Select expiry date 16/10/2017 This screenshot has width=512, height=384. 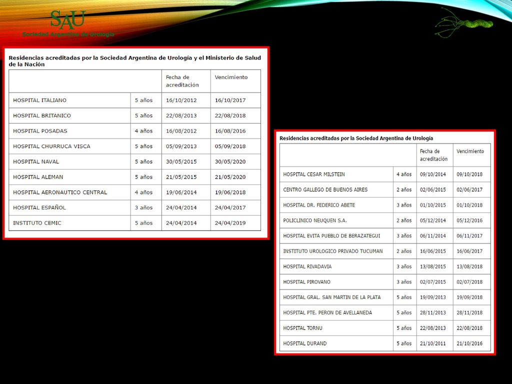[x=230, y=100]
